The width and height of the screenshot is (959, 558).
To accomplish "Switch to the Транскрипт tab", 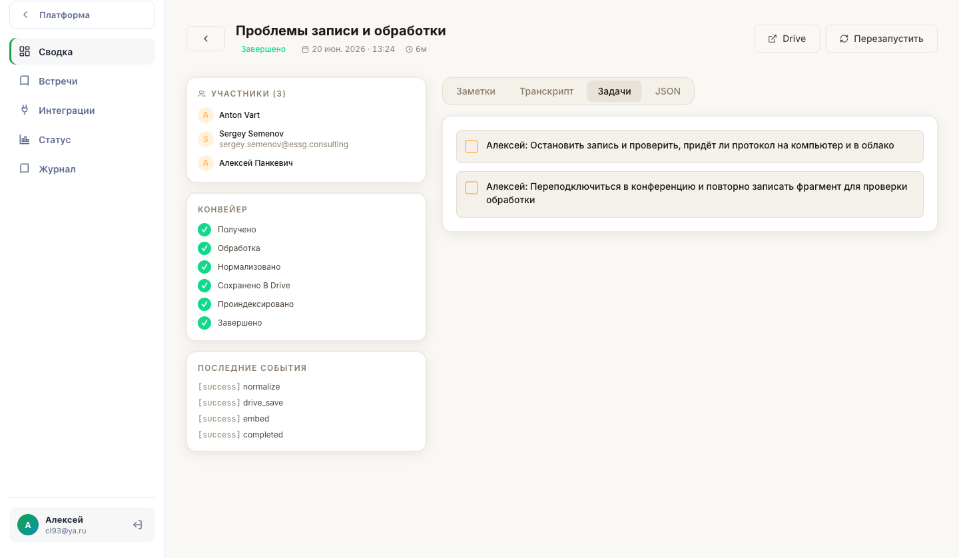I will pyautogui.click(x=546, y=91).
